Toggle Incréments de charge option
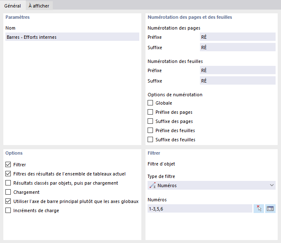Screen dimensions: 281x243 tap(8, 210)
